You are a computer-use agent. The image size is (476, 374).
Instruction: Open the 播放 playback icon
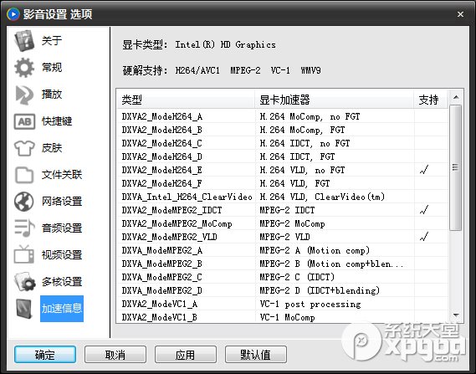[x=24, y=95]
